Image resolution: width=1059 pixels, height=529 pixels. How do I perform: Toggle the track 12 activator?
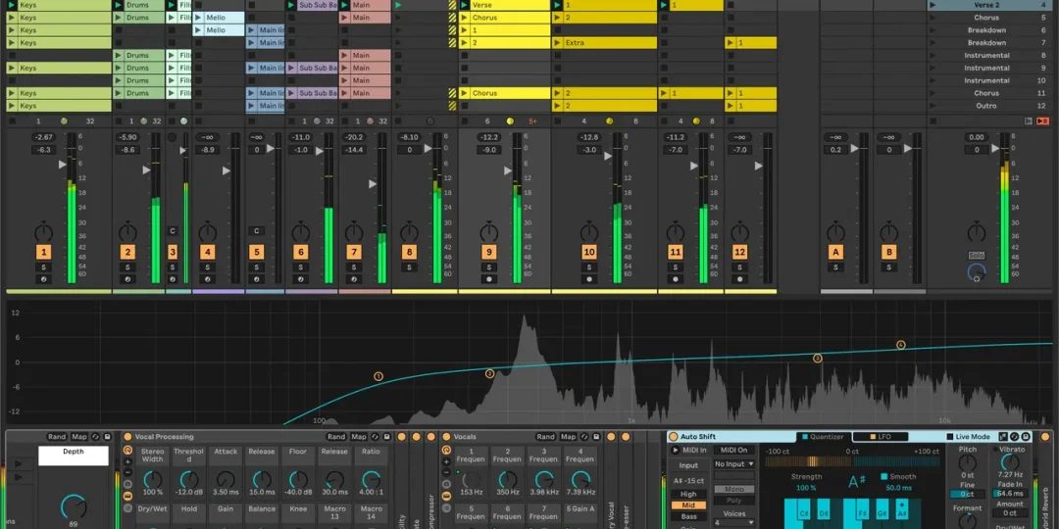point(740,253)
